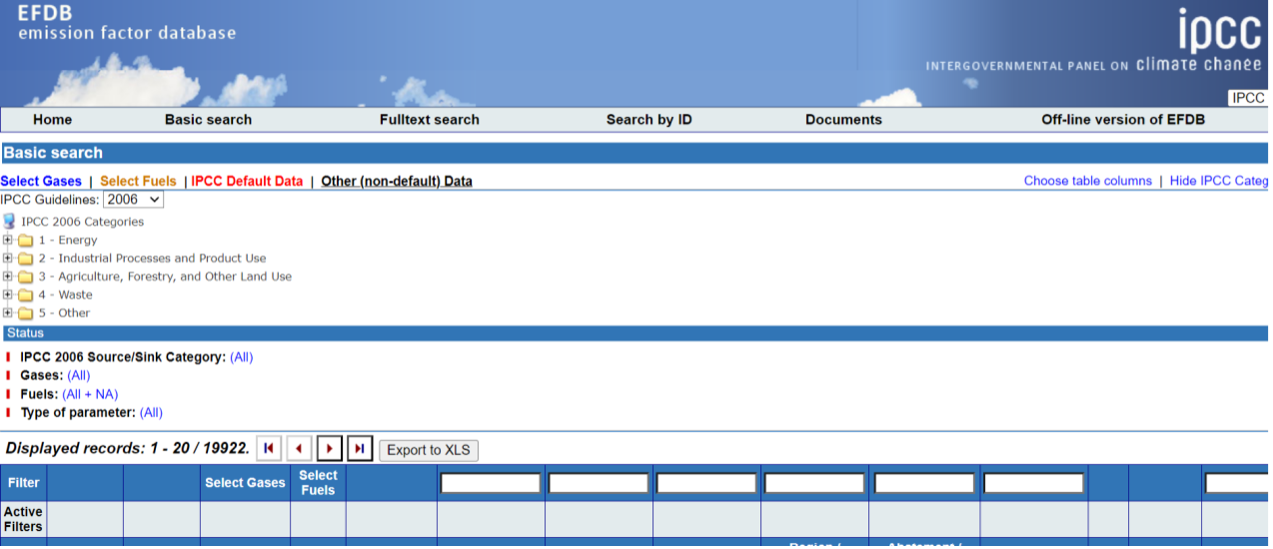Go to the first page of records
The height and width of the screenshot is (549, 1273).
(269, 449)
